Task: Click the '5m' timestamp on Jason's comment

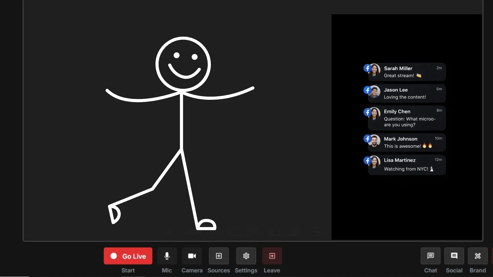Action: [439, 89]
